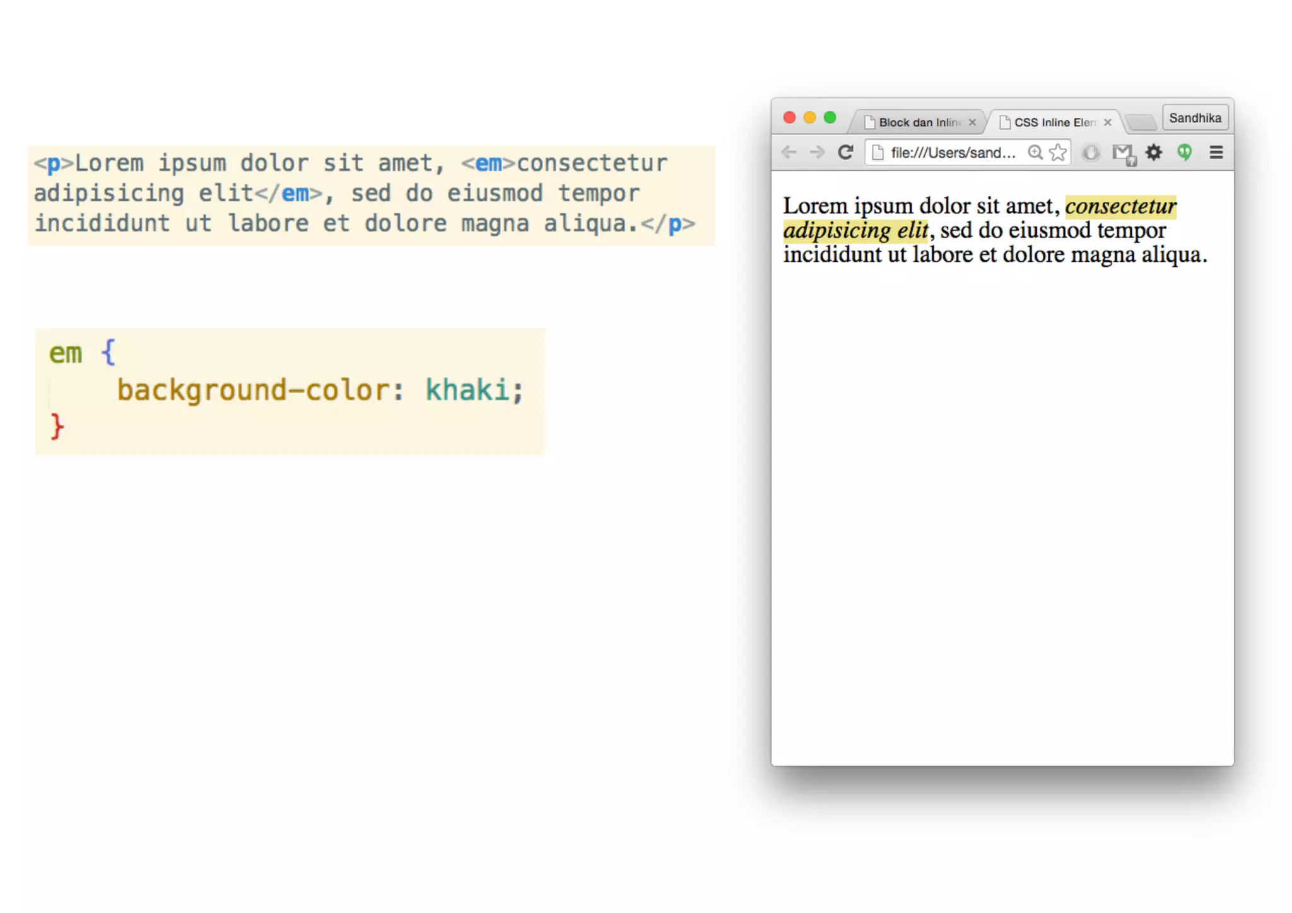Click the file:///Users address field
This screenshot has height=913, width=1292.
click(953, 153)
